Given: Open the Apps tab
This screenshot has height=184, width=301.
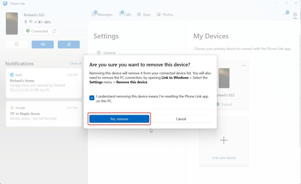Looking at the screenshot, I should coord(144,14).
